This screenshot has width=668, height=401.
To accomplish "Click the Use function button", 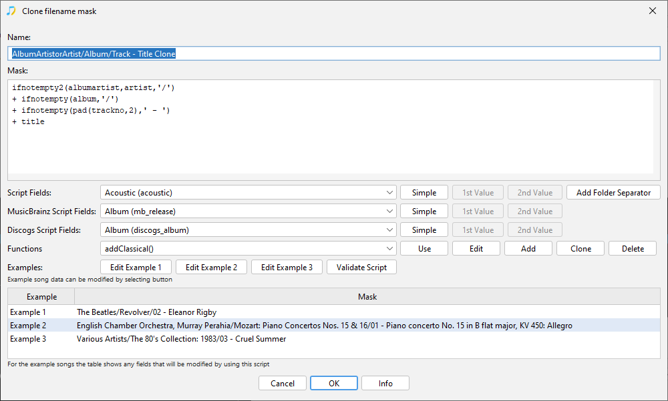I will click(x=424, y=249).
